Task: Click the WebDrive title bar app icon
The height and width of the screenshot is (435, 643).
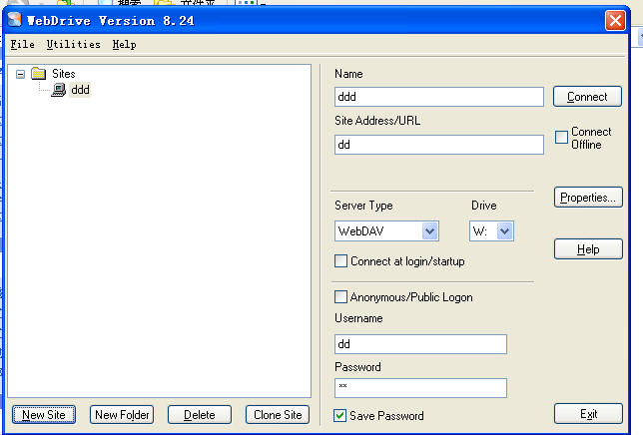Action: [x=14, y=19]
